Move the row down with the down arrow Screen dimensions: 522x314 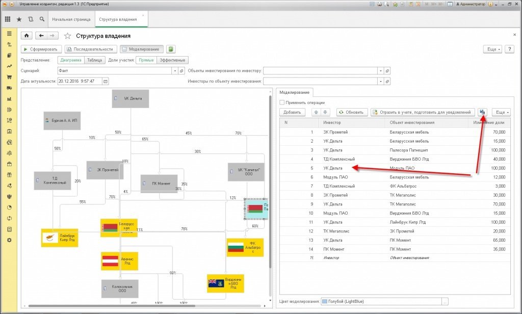coord(325,113)
